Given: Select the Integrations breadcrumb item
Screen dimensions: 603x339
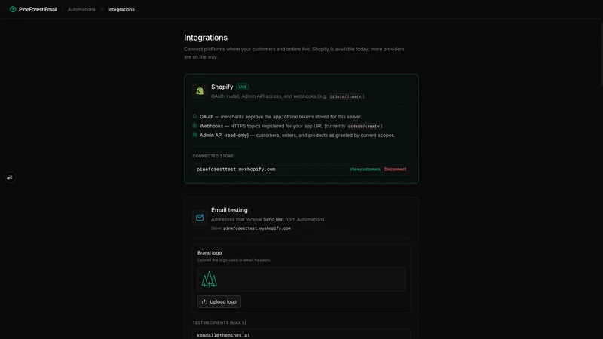Looking at the screenshot, I should [121, 9].
